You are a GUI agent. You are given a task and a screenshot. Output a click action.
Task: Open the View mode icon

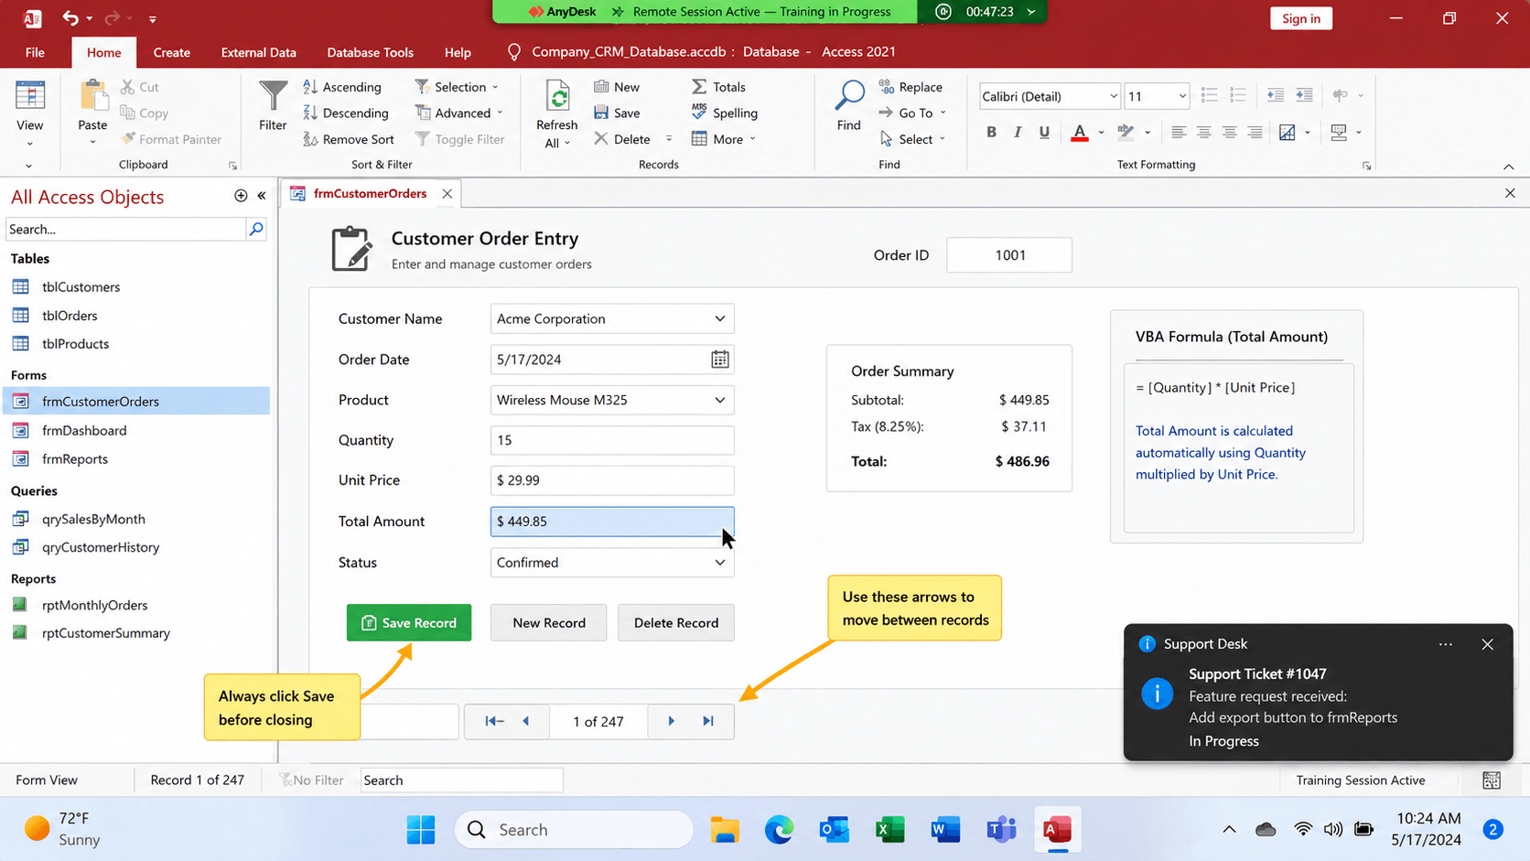(29, 96)
